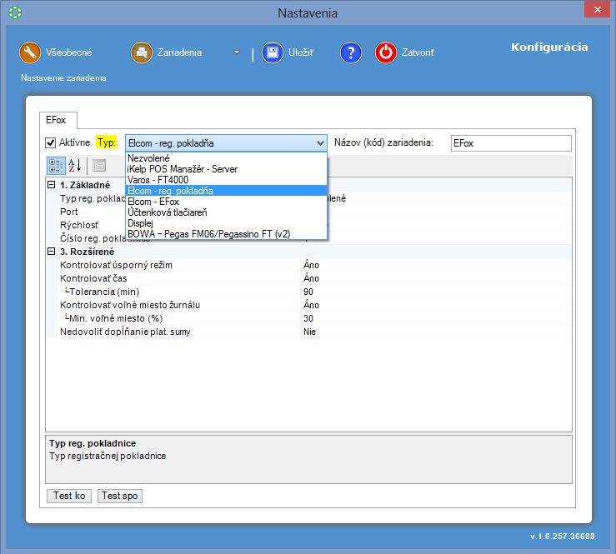Click the Všeobecné wrench icon
616x554 pixels.
coord(31,52)
